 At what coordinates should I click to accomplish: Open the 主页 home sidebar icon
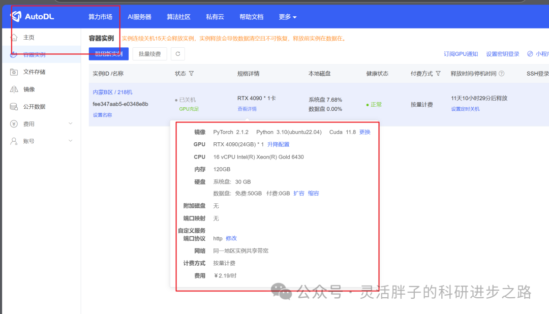14,38
